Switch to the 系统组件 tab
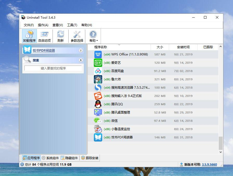Viewport: 233px width, 176px height. pos(50,158)
